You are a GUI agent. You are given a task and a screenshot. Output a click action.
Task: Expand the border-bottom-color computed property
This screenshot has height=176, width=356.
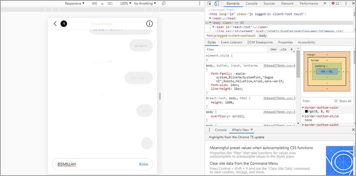(303, 108)
